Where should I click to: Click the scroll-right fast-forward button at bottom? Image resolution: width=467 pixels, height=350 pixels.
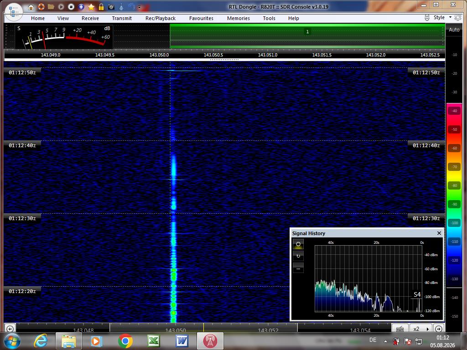[x=439, y=329]
